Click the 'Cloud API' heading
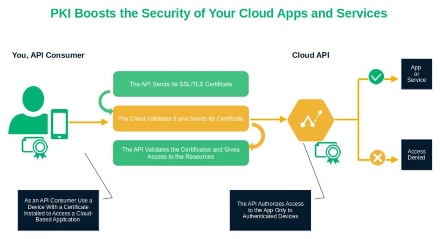This screenshot has height=239, width=440. pyautogui.click(x=311, y=55)
